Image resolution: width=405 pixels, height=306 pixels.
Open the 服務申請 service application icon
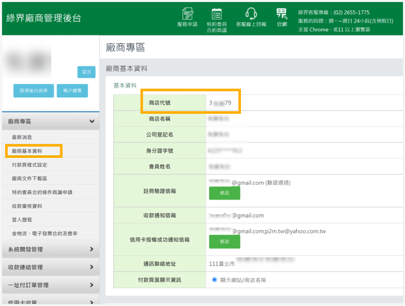pos(187,17)
